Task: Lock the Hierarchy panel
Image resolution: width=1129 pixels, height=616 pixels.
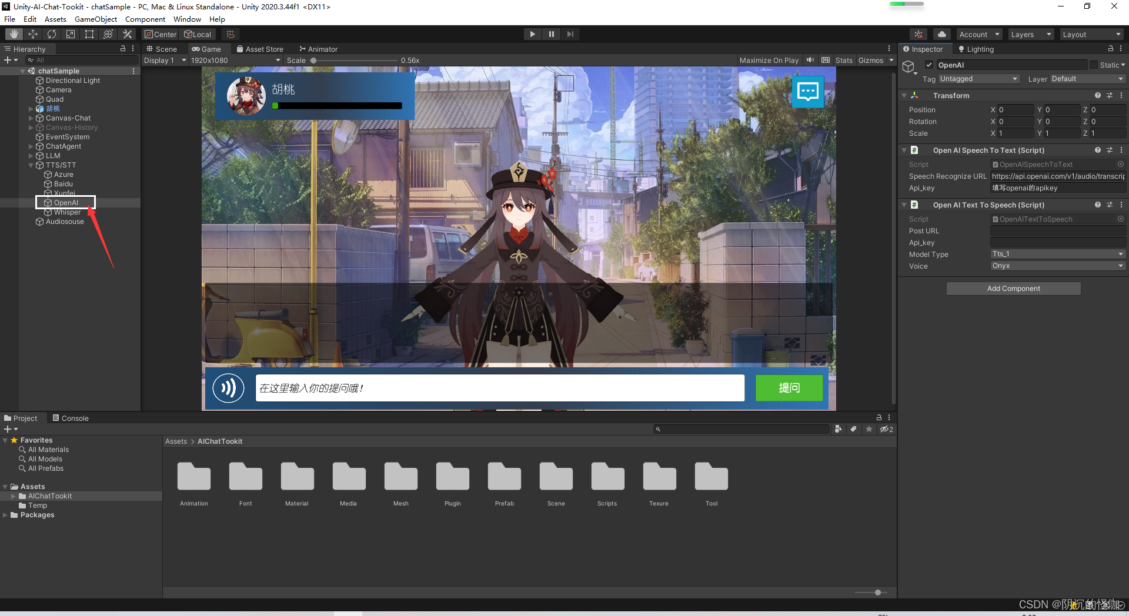Action: click(x=123, y=49)
